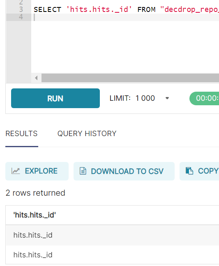
Task: Select the RESULTS tab
Action: pyautogui.click(x=21, y=134)
